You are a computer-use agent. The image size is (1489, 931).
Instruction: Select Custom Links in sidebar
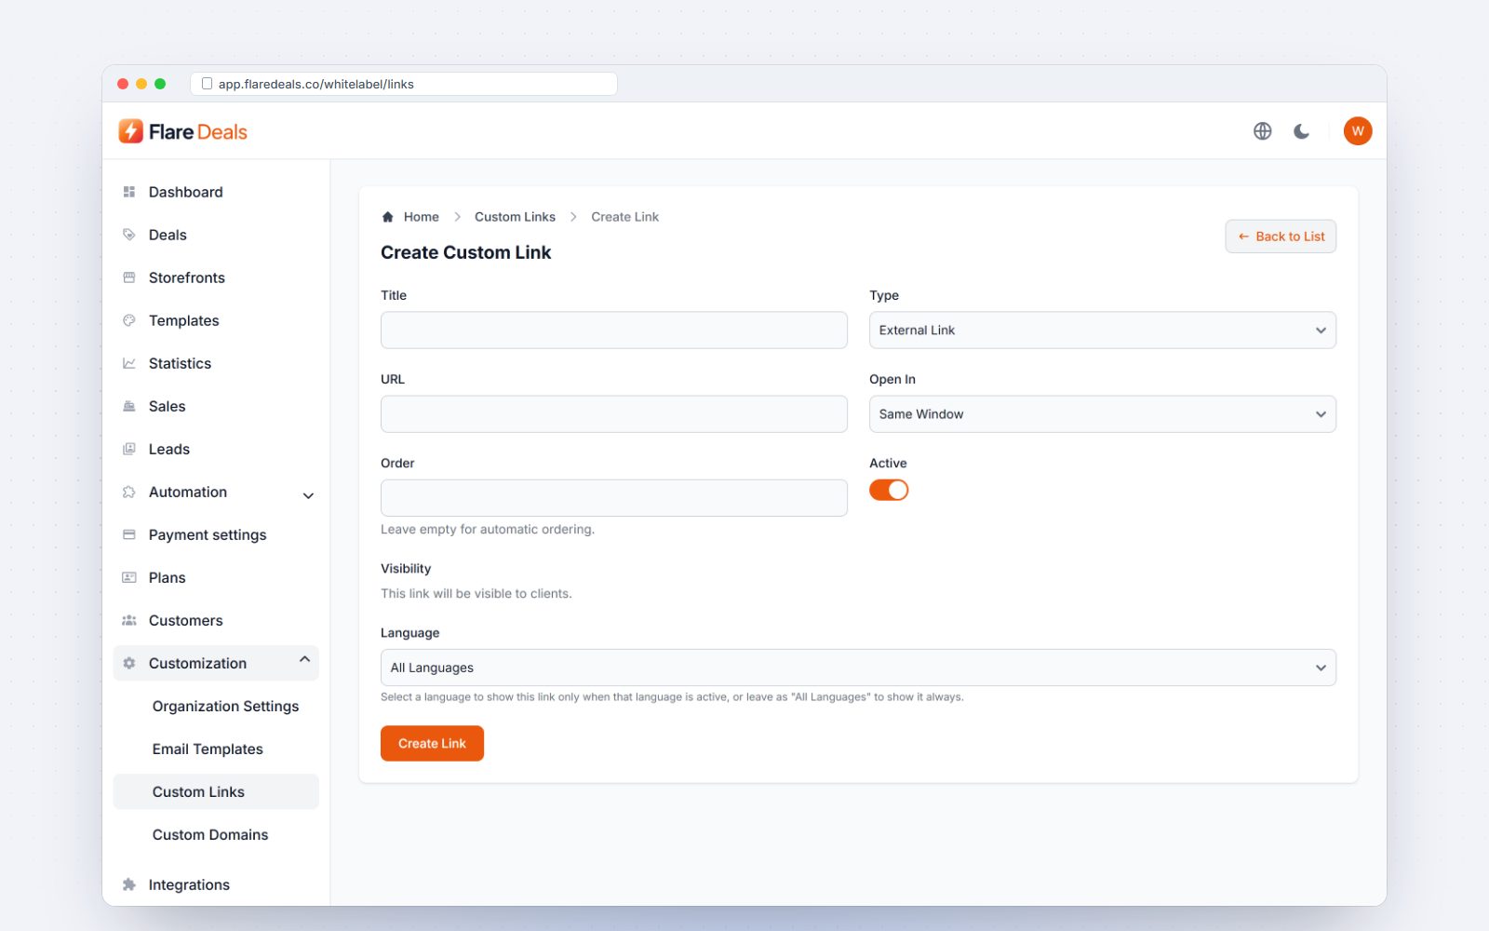[x=216, y=791]
